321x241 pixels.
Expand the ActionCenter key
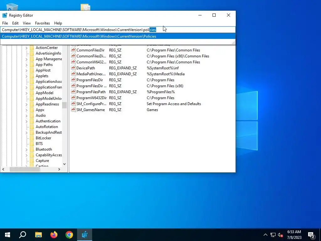point(26,48)
